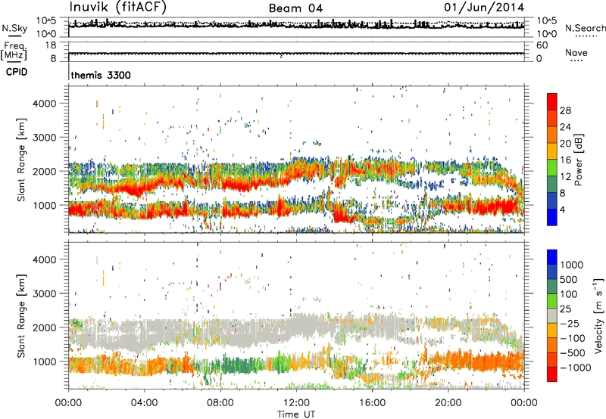
Task: Click the velocity panel 'Slant Range [km]' label
Action: point(21,315)
